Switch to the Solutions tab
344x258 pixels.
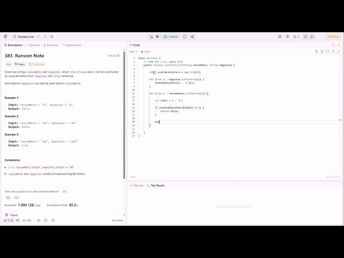click(x=51, y=45)
